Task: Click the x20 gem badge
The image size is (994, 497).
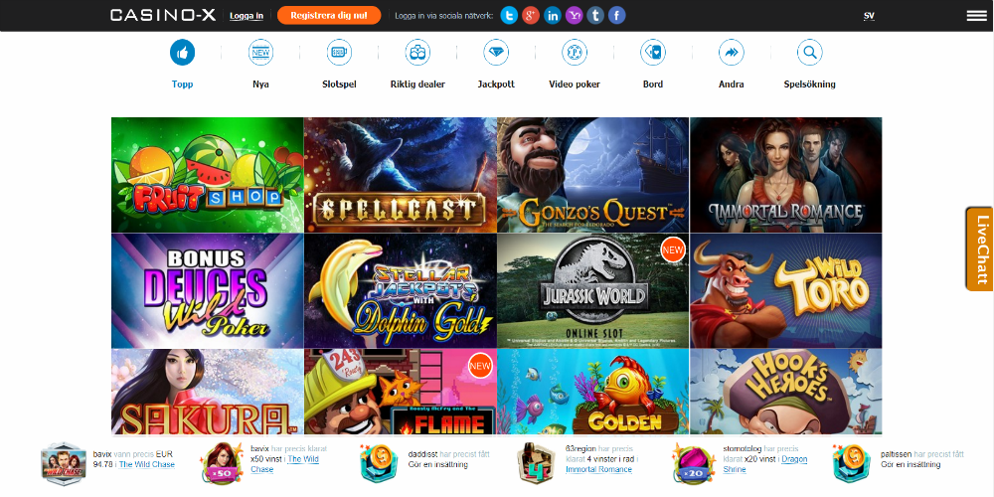Action: [x=694, y=464]
